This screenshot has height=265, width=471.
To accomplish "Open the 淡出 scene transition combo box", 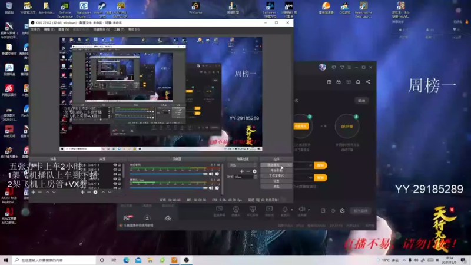I will pyautogui.click(x=243, y=165).
